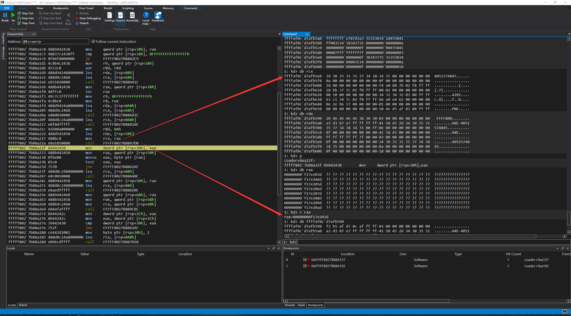Click the Detach button

[x=82, y=23]
